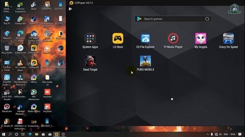Click small play icon below LDPlayer title

pyautogui.click(x=70, y=9)
